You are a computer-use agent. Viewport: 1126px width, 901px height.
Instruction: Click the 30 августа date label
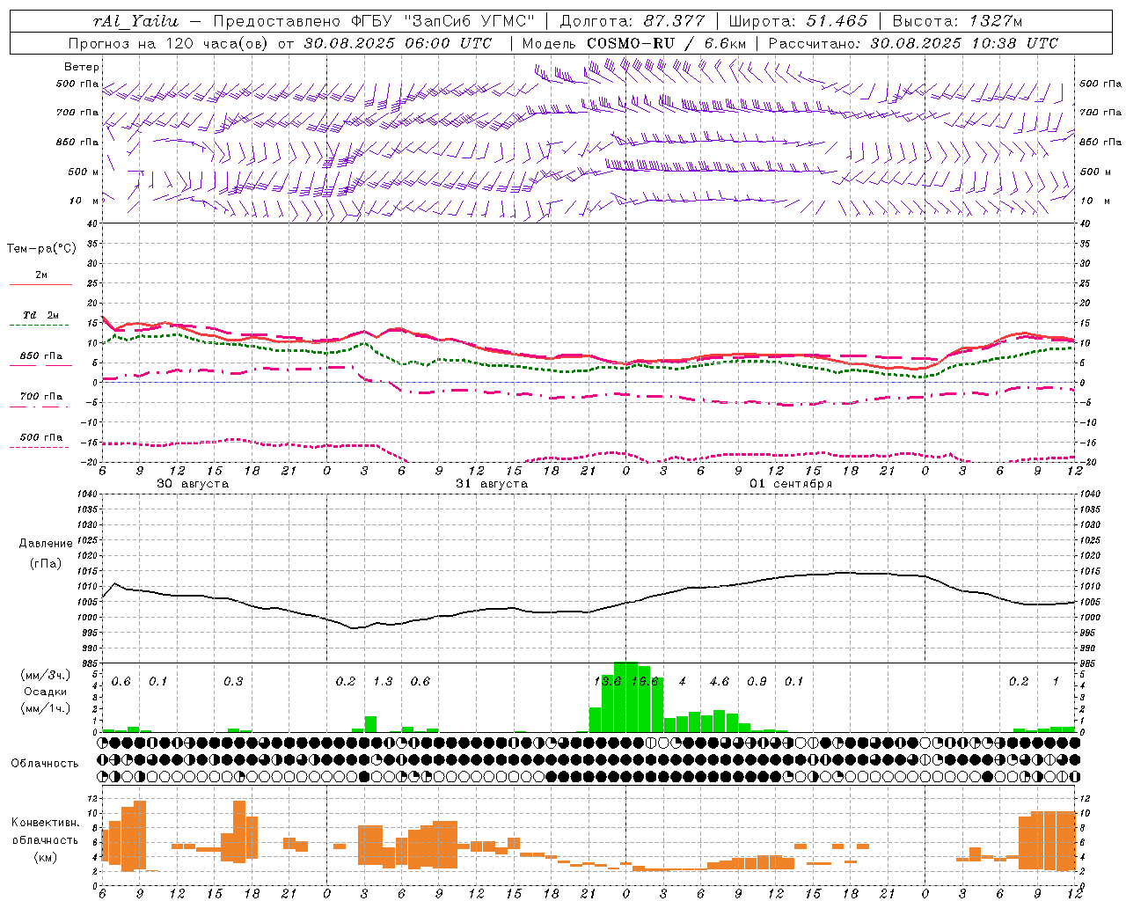[x=193, y=484]
